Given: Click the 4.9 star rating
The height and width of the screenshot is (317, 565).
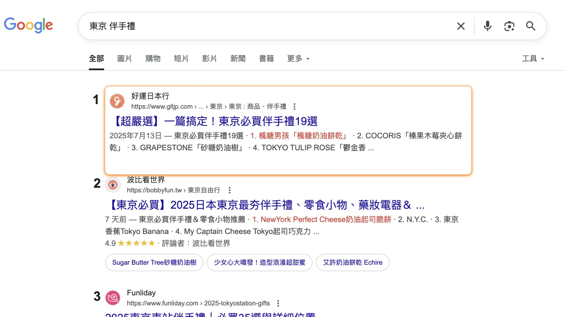Looking at the screenshot, I should point(130,243).
